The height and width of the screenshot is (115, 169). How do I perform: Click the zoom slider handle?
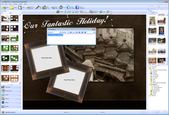(x=81, y=112)
